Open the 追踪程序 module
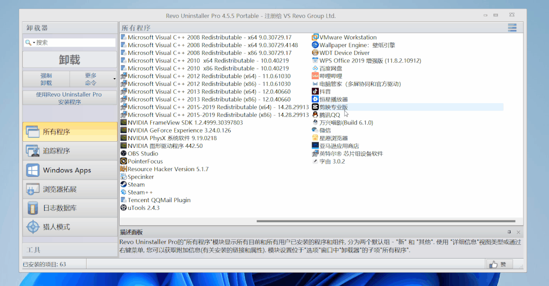 pyautogui.click(x=70, y=151)
